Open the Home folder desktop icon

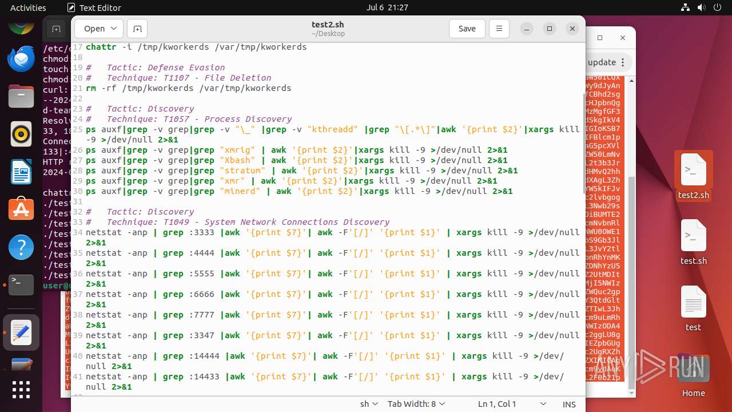coord(694,375)
